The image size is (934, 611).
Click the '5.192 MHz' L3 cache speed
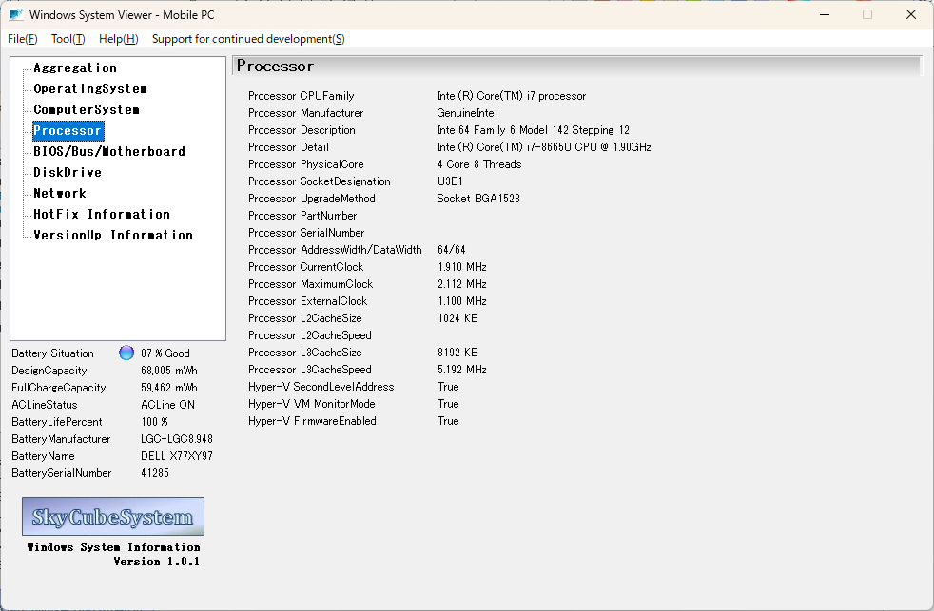click(x=462, y=370)
